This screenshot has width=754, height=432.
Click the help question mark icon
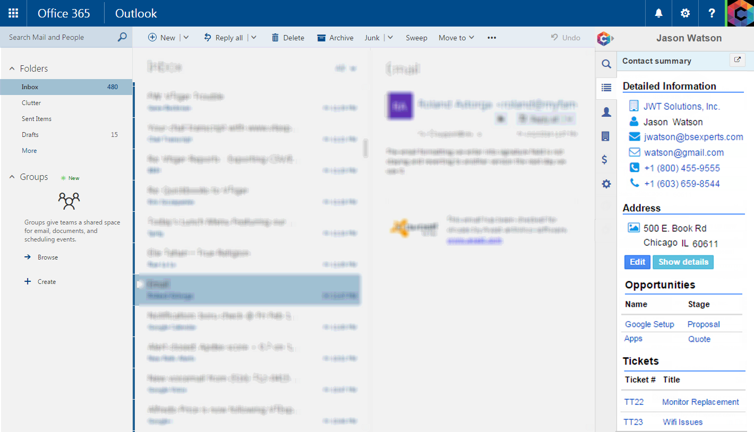(712, 13)
